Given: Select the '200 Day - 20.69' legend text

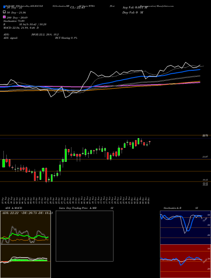Looking at the screenshot, I should (17, 18).
